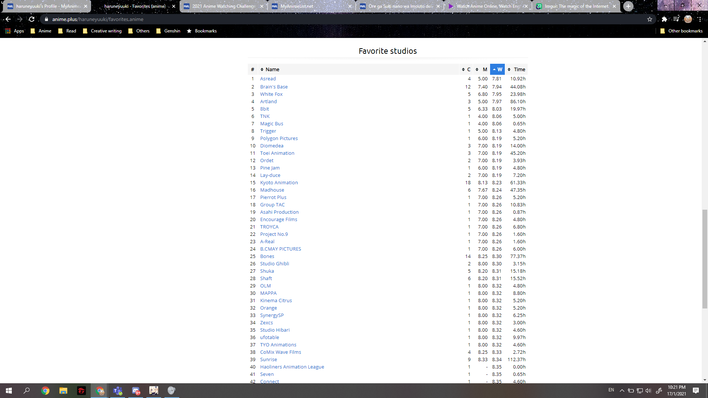Image resolution: width=708 pixels, height=398 pixels.
Task: Open Windows search magnifier on taskbar
Action: (x=27, y=391)
